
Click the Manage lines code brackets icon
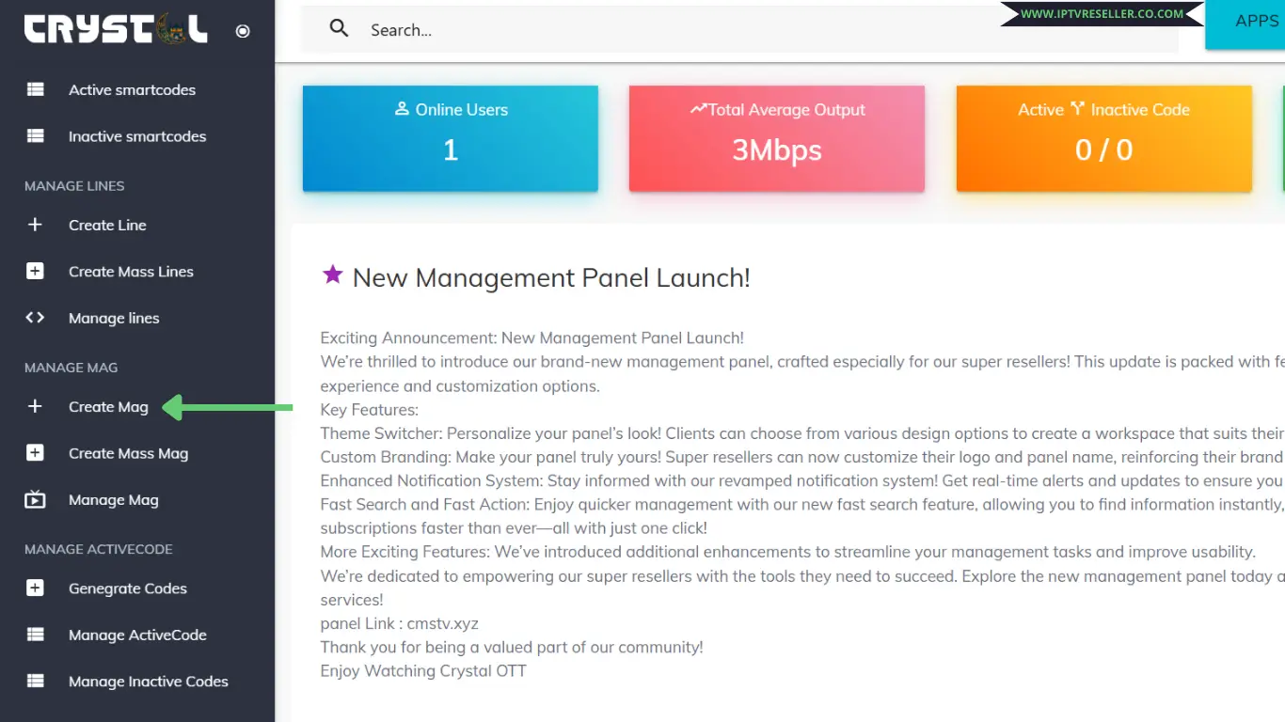pyautogui.click(x=35, y=318)
